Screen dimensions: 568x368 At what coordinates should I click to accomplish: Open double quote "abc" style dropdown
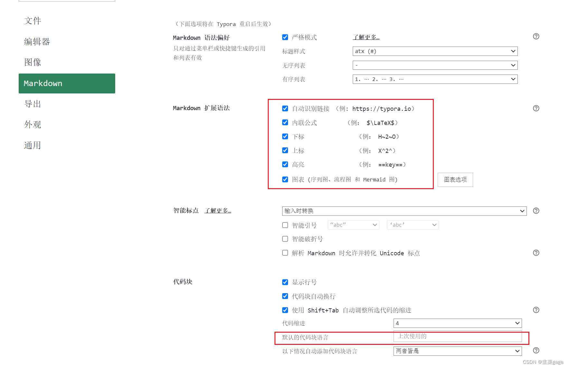tap(353, 225)
